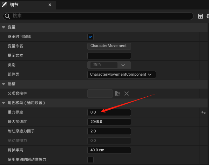209x165 pixels.
Task: Click the 最大加速度 label
Action: coord(17,122)
